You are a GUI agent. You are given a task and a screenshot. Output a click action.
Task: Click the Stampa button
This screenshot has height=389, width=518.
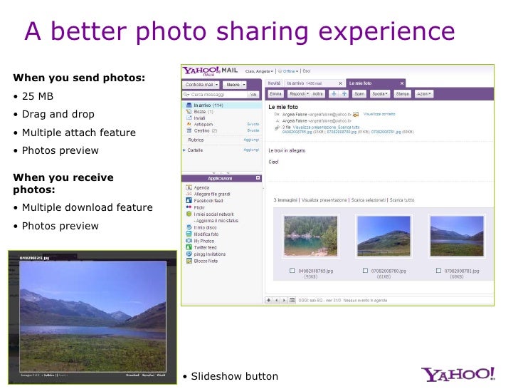click(x=403, y=94)
